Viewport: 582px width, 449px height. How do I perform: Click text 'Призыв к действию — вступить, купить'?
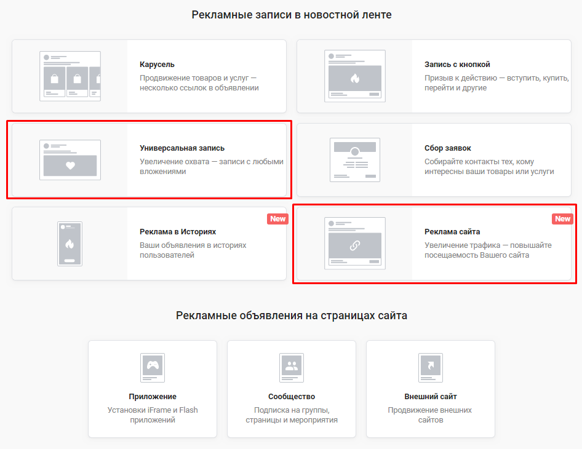tap(496, 78)
